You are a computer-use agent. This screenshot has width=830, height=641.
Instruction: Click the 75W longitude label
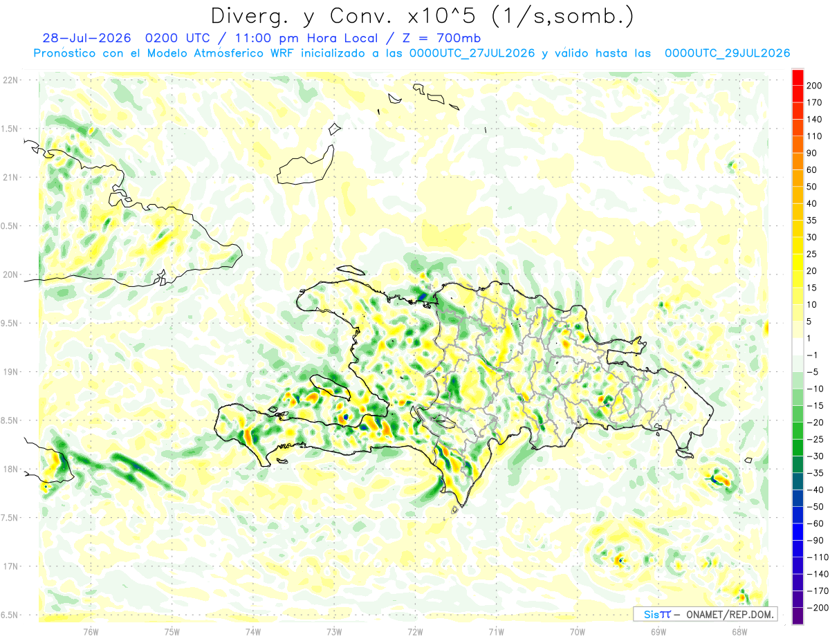[172, 631]
